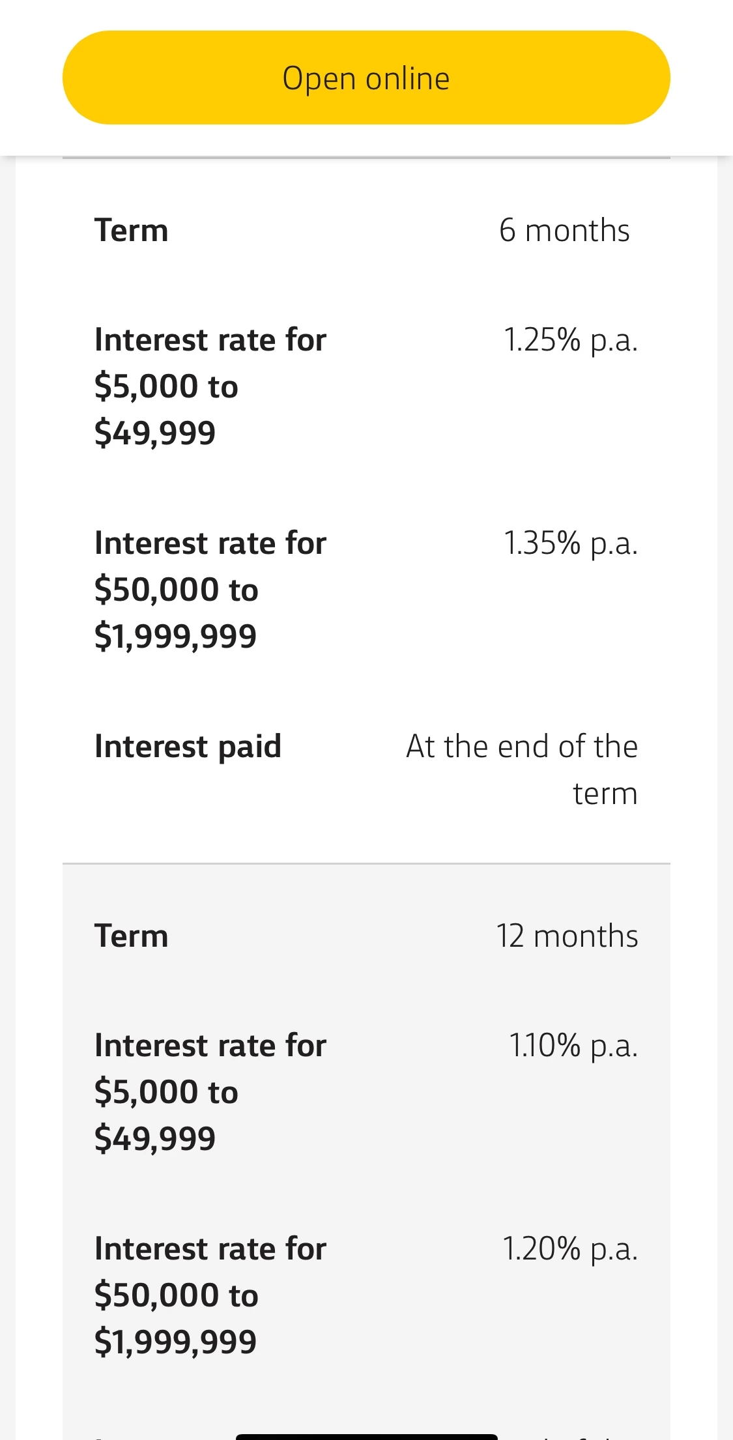Click $50,000 to $1,999,999 label beside 1.35%
733x1440 pixels.
pos(210,590)
